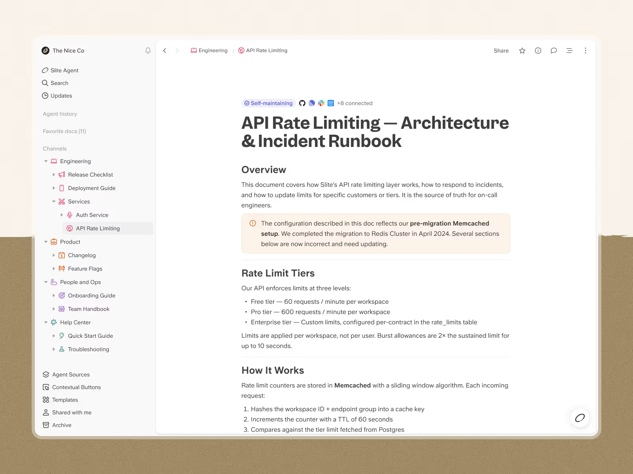This screenshot has width=633, height=474.
Task: Open Slite Agent in sidebar
Action: click(x=60, y=70)
